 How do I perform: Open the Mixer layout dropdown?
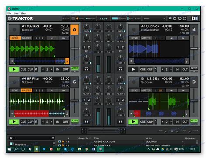154,18
